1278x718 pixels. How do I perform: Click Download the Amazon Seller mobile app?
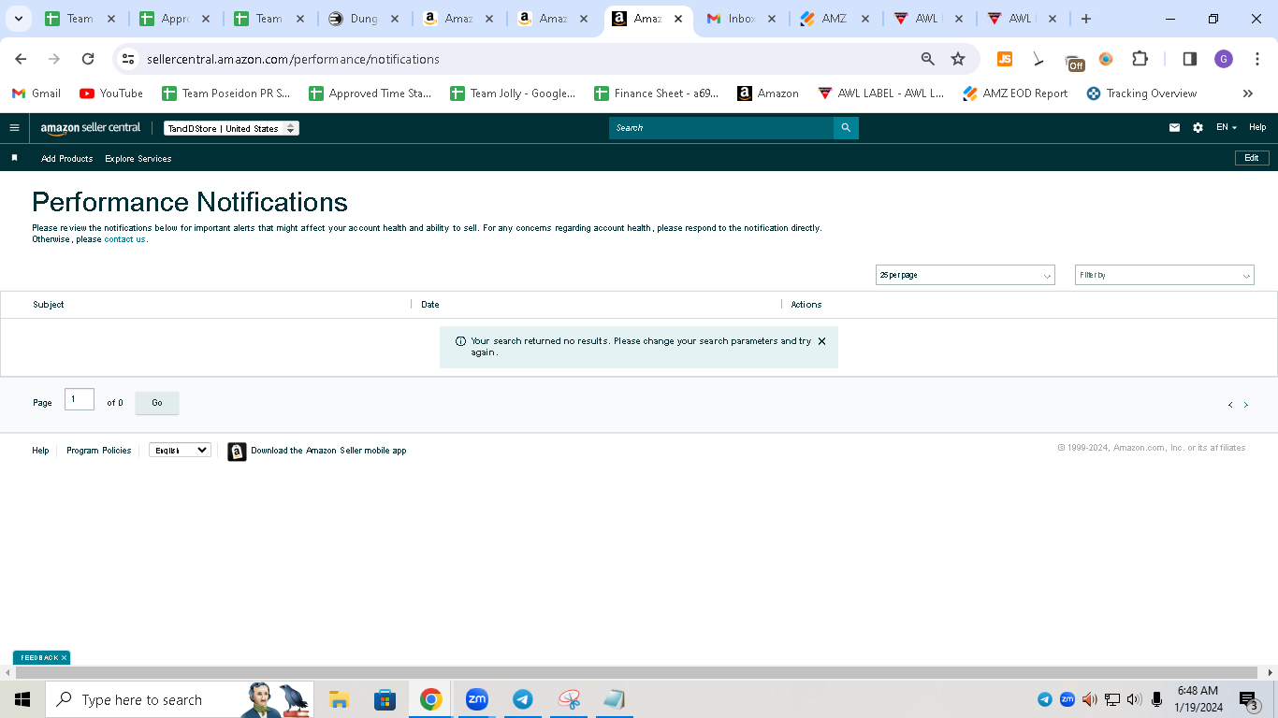point(328,451)
